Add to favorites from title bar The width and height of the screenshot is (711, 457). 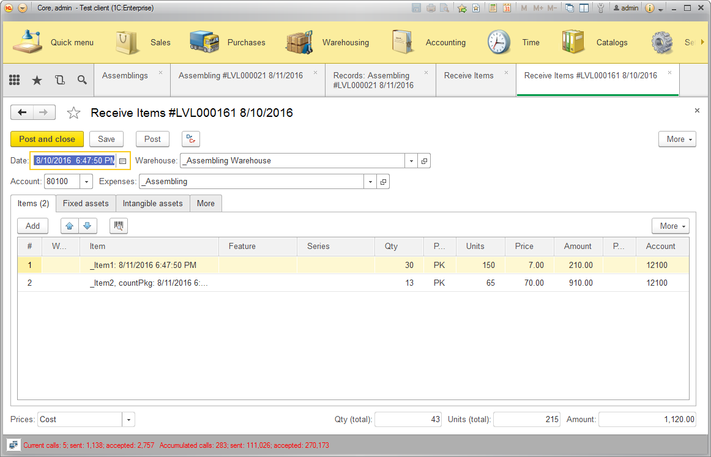click(x=476, y=8)
